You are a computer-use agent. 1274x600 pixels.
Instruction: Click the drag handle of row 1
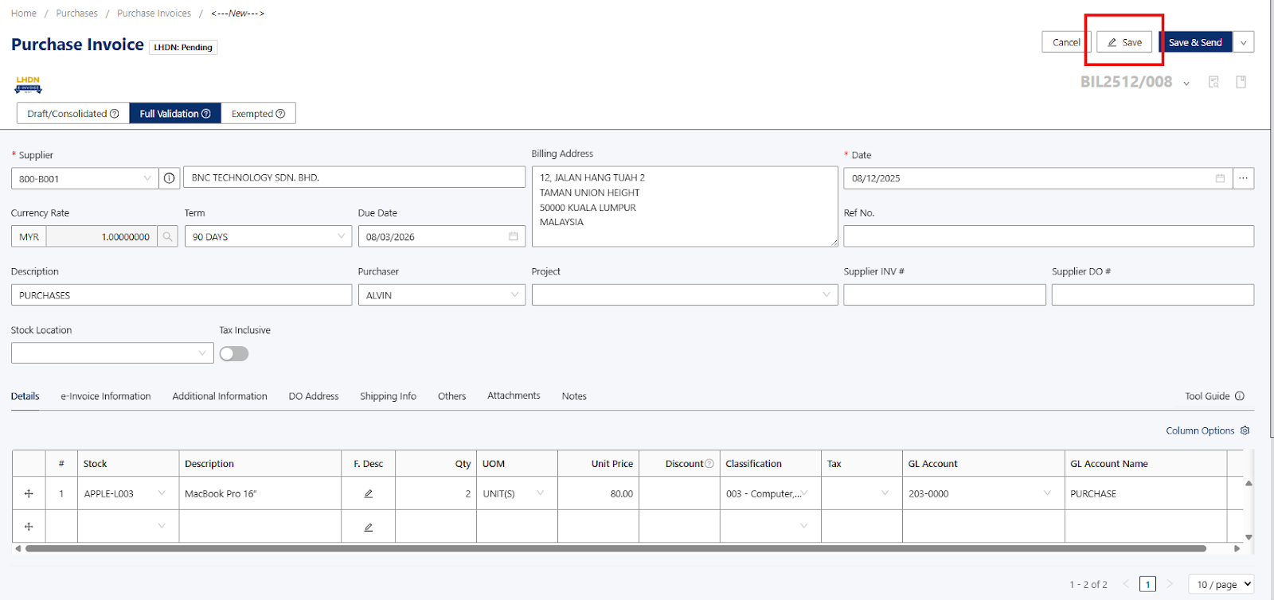[29, 493]
